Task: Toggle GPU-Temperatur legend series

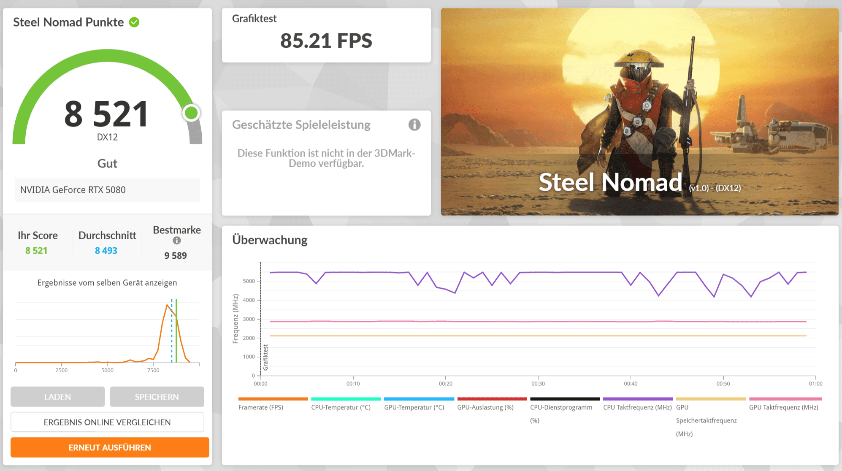Action: click(414, 407)
